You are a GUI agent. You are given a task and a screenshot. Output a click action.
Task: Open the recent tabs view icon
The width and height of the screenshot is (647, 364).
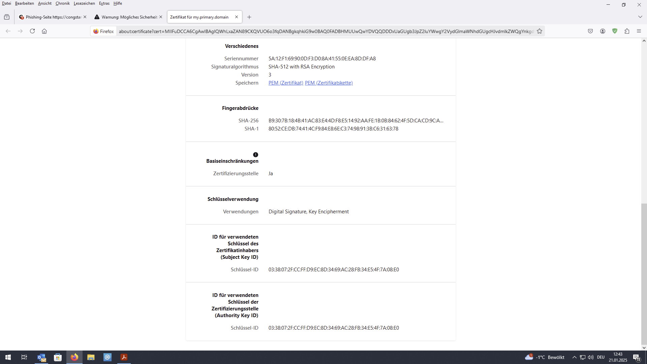coord(7,17)
